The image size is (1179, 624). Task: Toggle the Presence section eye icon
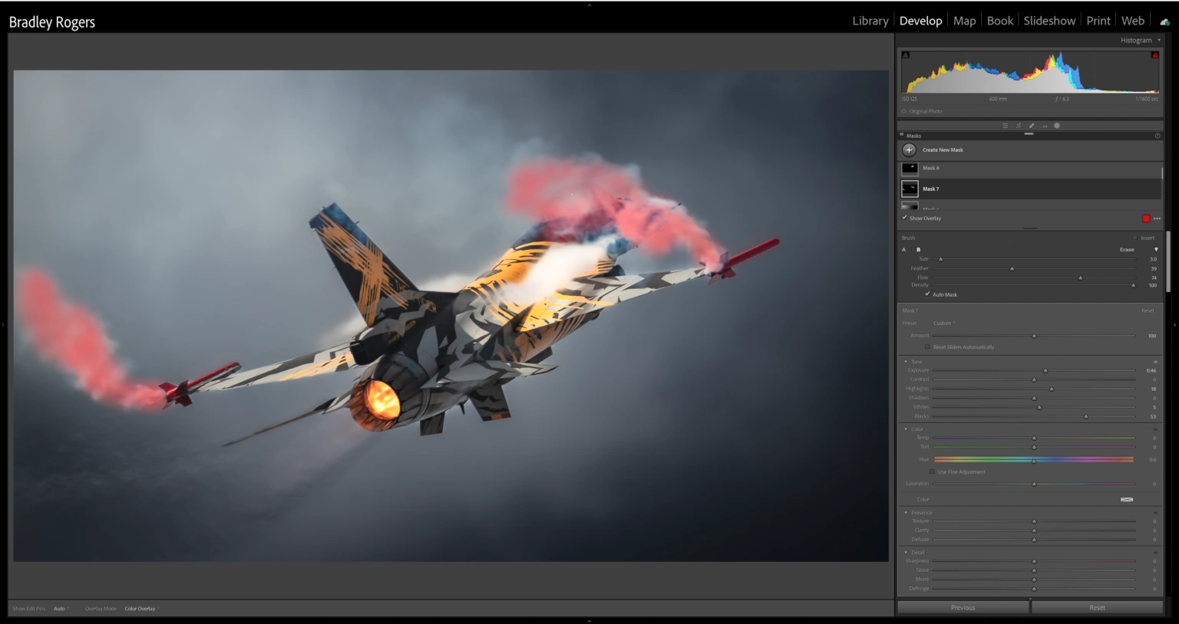(x=1155, y=513)
